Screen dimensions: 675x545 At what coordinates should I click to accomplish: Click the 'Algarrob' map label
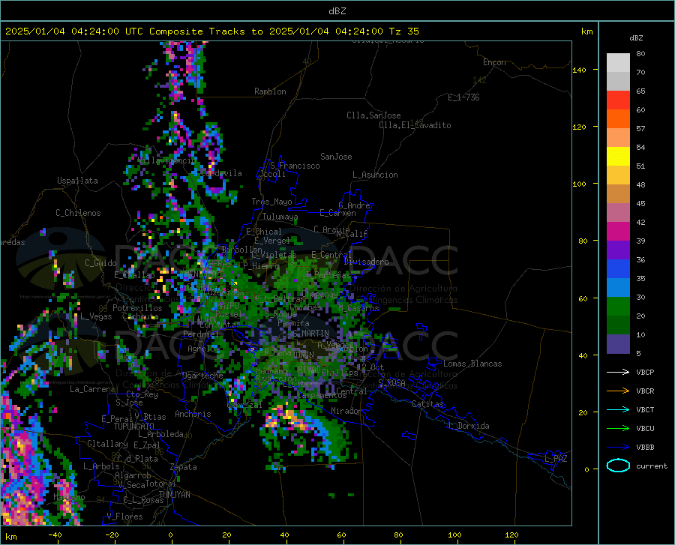point(133,475)
